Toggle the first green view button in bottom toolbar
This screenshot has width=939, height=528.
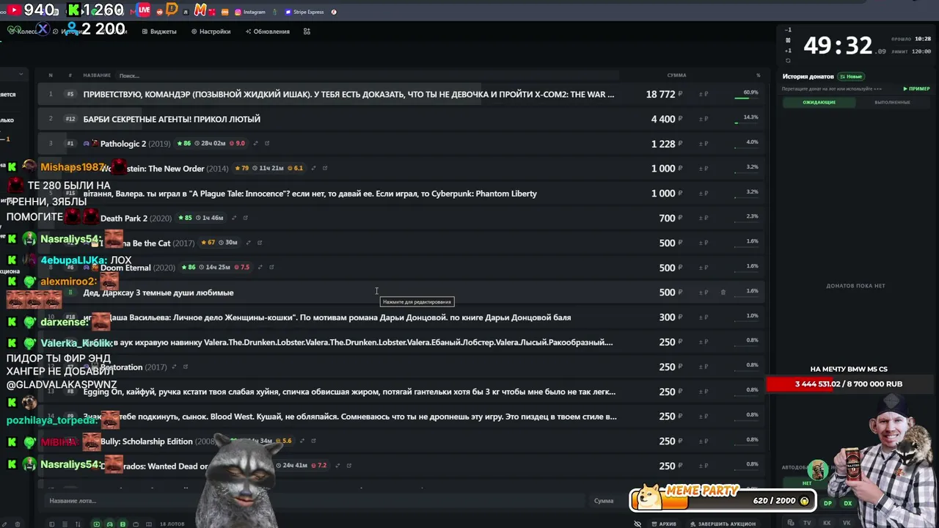click(x=96, y=524)
